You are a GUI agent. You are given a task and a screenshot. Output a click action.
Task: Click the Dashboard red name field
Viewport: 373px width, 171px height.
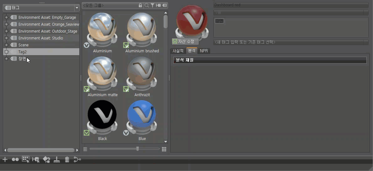click(x=291, y=5)
